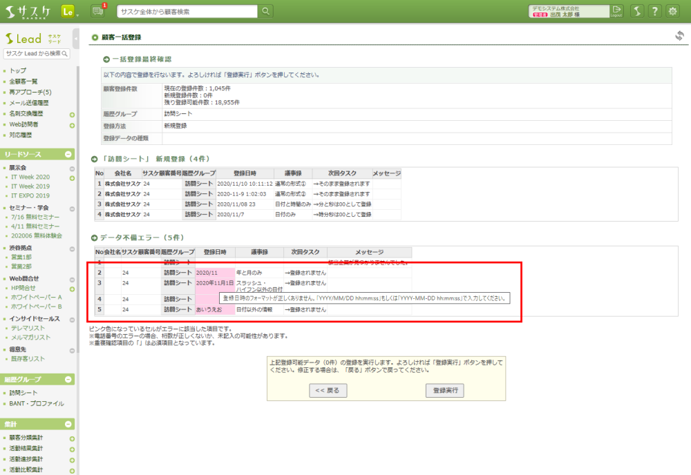Open the notification messages icon

[x=98, y=11]
